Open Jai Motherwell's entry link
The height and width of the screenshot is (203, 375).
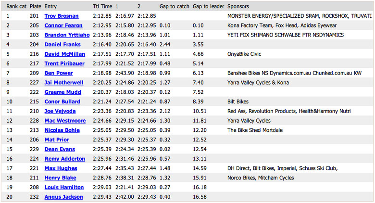point(64,83)
